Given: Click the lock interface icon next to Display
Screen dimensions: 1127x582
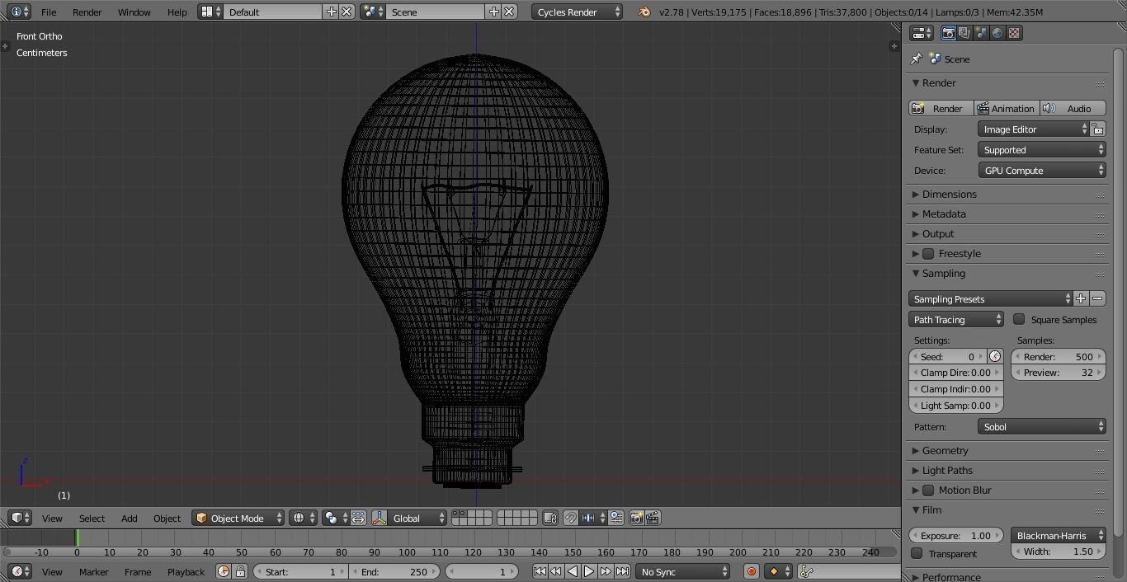Looking at the screenshot, I should click(1097, 129).
